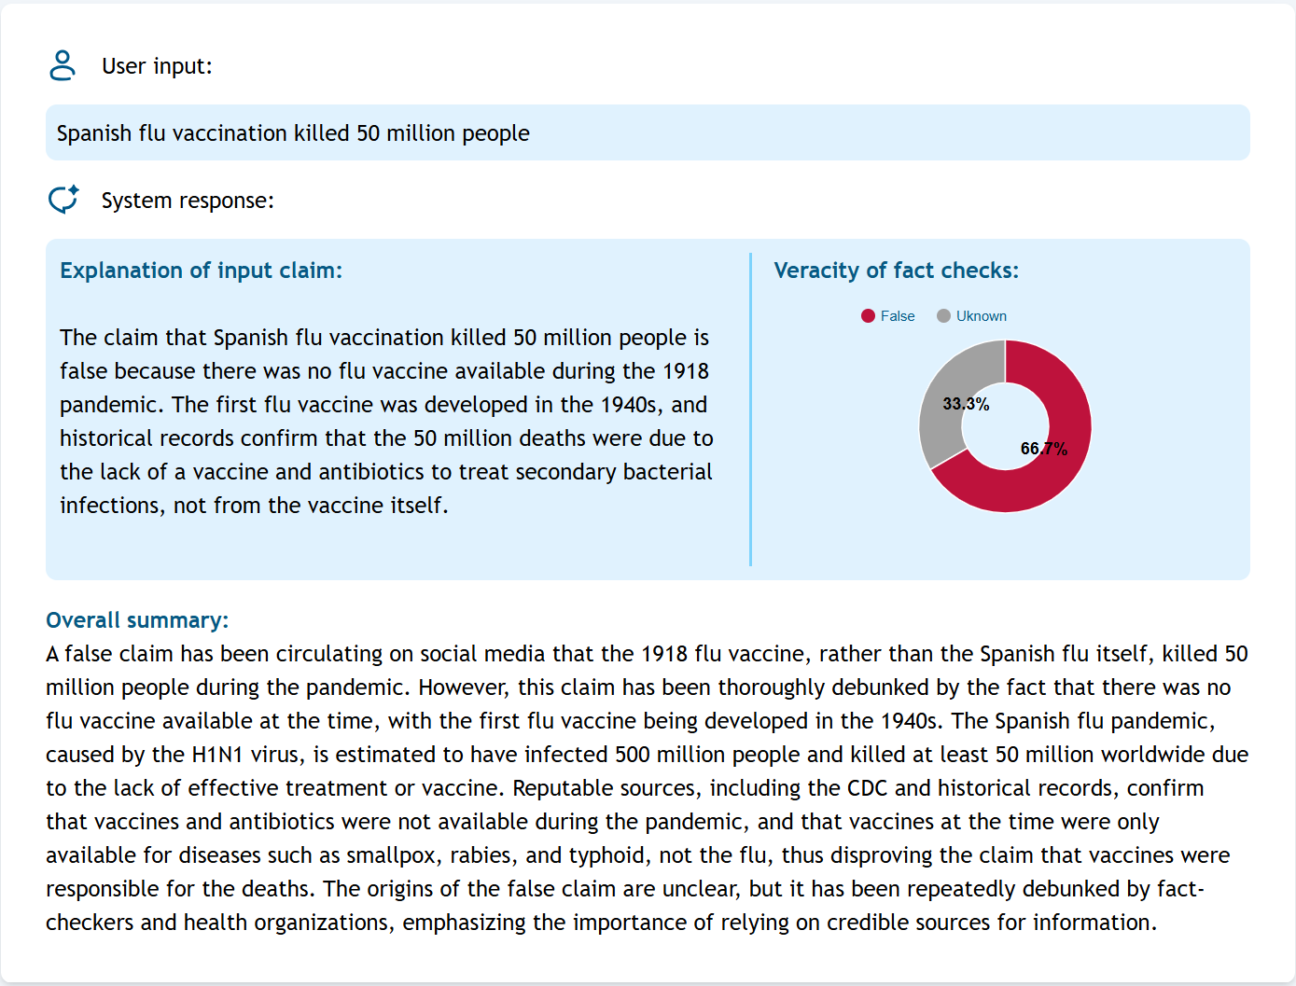Toggle the False legend label
1296x986 pixels.
(898, 316)
